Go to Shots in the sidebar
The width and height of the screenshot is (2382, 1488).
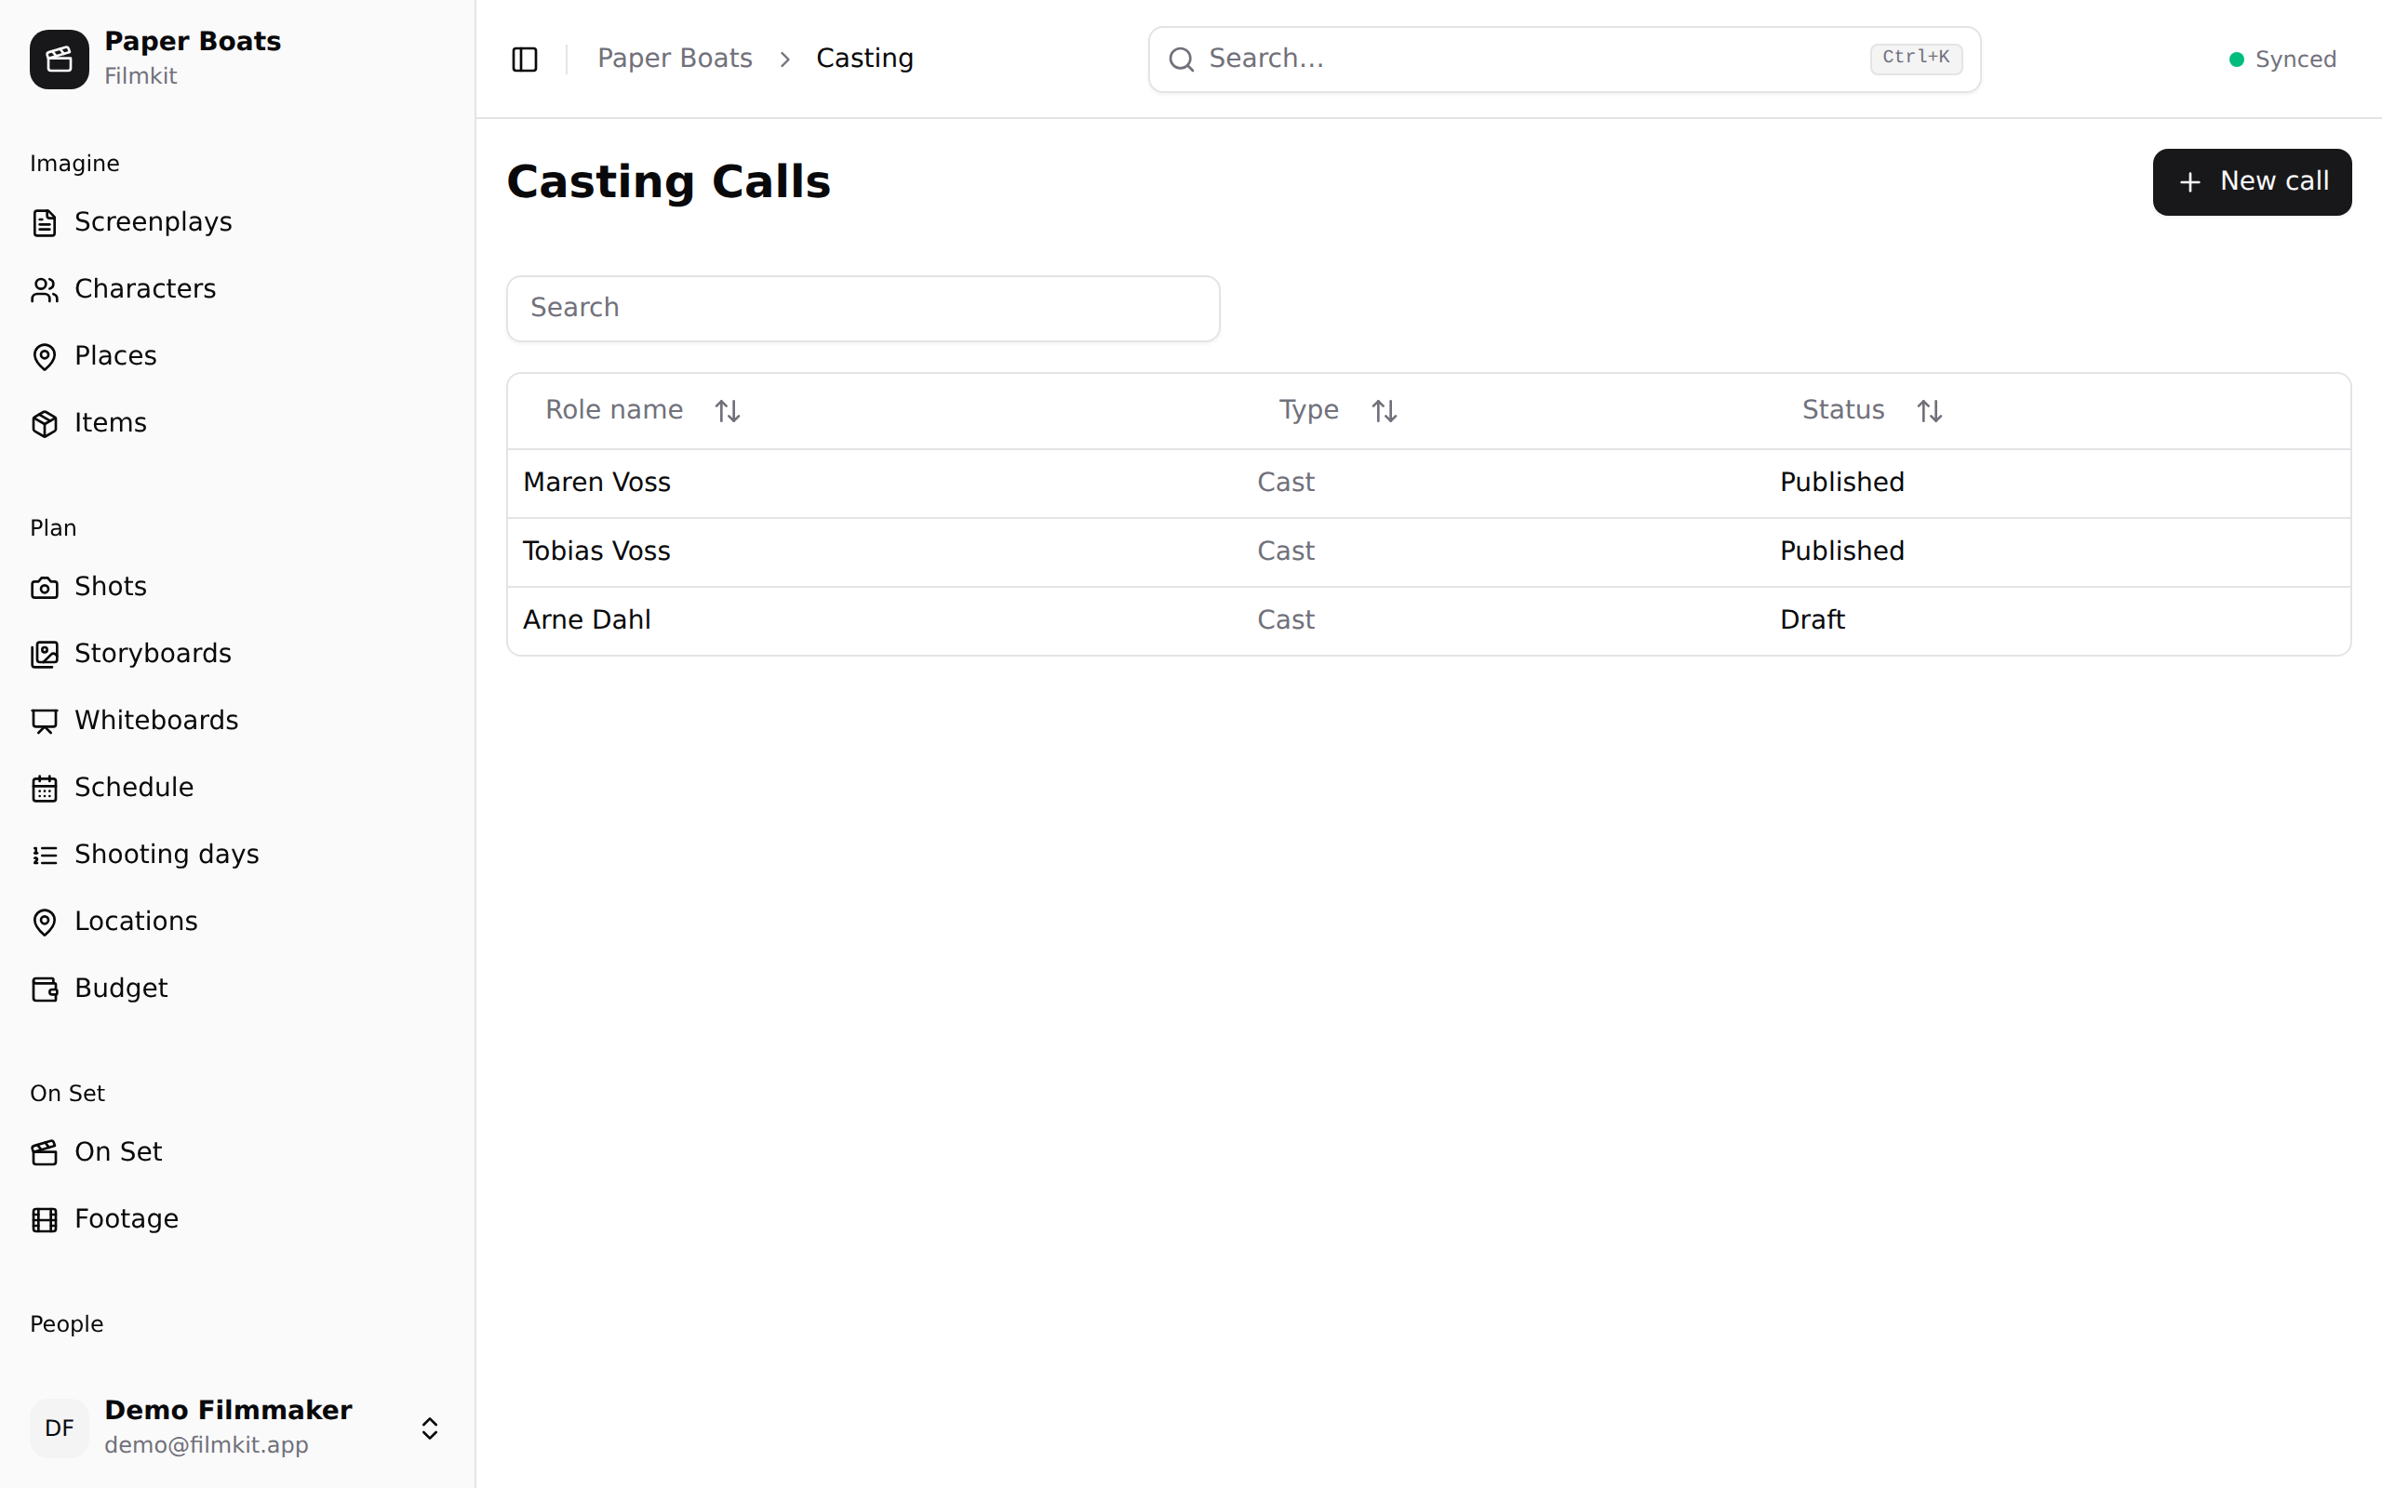click(x=236, y=588)
